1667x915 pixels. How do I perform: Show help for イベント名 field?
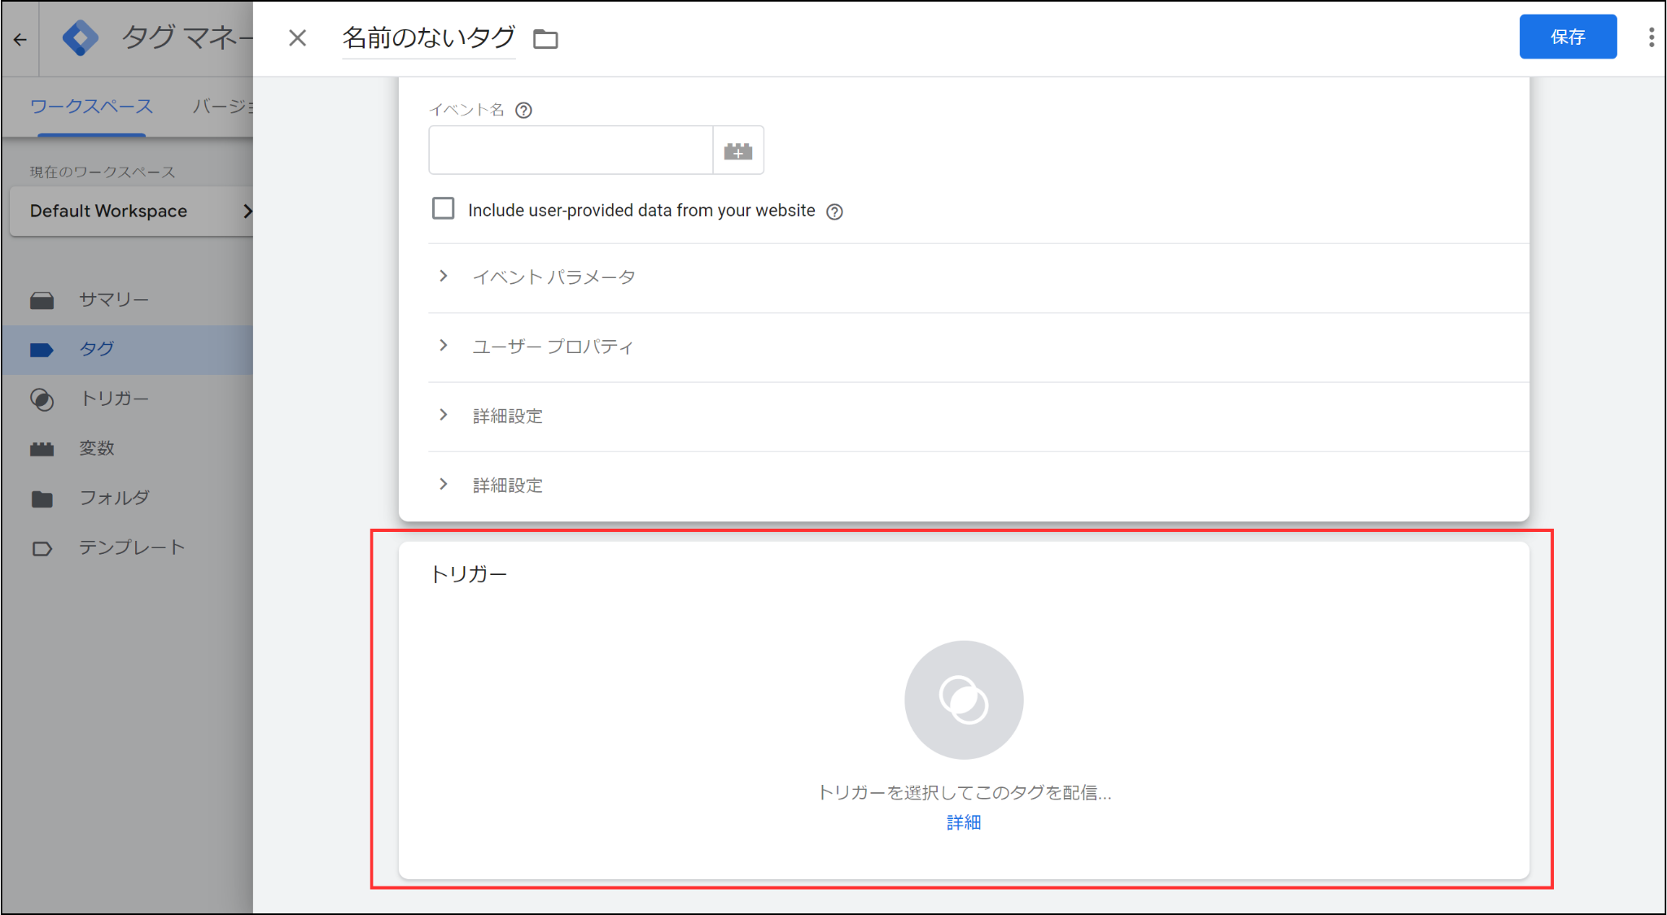tap(524, 111)
